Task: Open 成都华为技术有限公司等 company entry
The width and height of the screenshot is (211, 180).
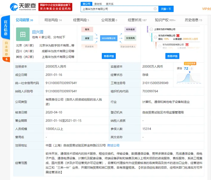Action: point(58,51)
